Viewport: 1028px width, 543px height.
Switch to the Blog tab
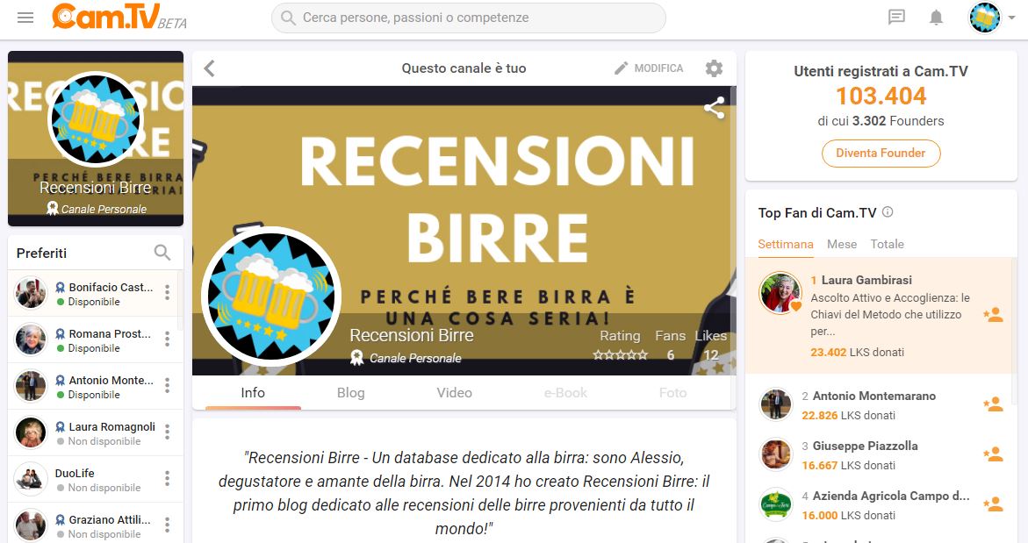[x=351, y=392]
